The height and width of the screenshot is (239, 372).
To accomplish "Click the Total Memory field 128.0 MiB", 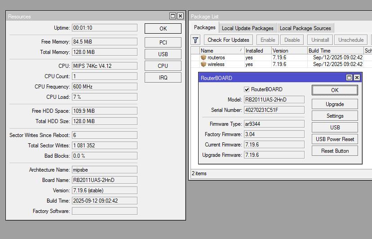I will (105, 52).
